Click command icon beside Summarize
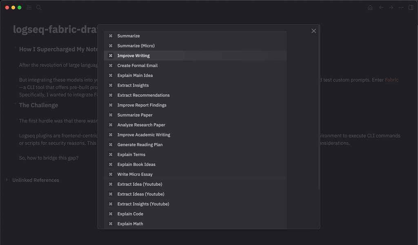418x245 pixels. point(111,36)
